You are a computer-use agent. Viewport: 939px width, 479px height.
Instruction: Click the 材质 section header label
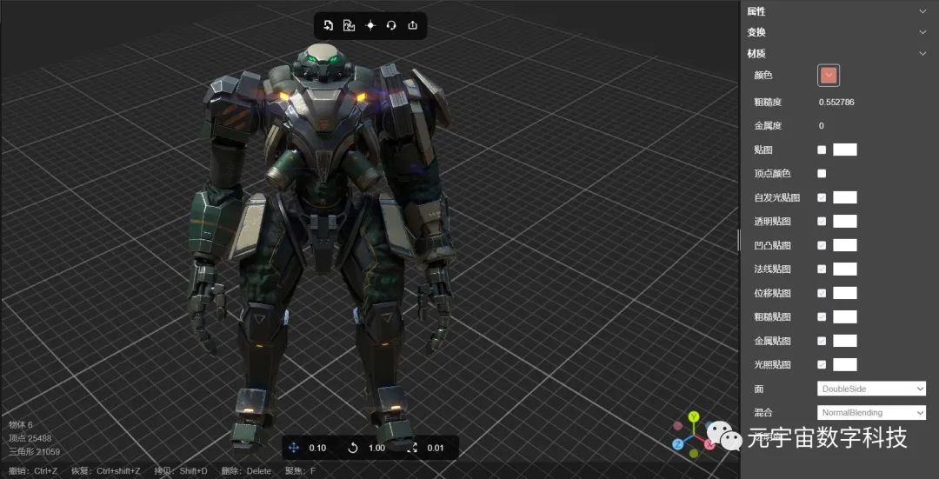click(756, 53)
